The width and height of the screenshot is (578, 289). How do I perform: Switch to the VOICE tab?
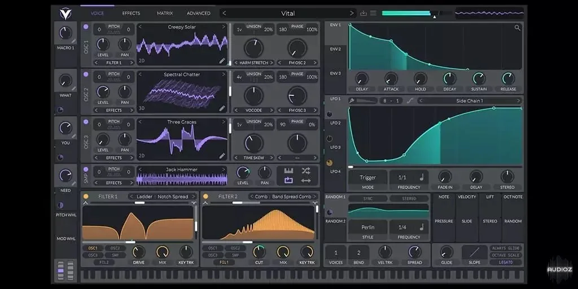click(x=97, y=14)
